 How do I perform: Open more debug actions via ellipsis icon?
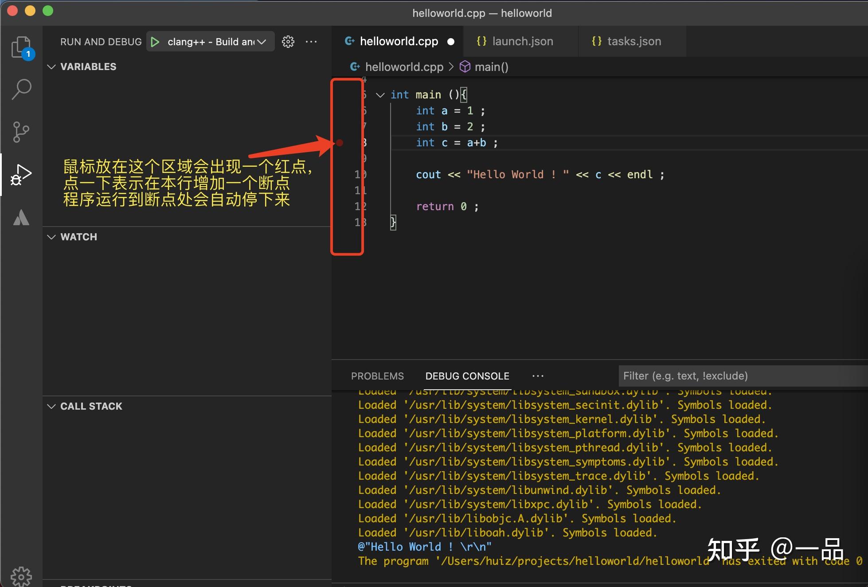coord(312,41)
